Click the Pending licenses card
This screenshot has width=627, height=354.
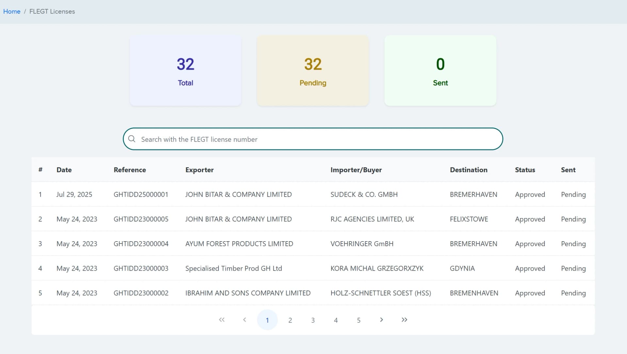pos(313,71)
